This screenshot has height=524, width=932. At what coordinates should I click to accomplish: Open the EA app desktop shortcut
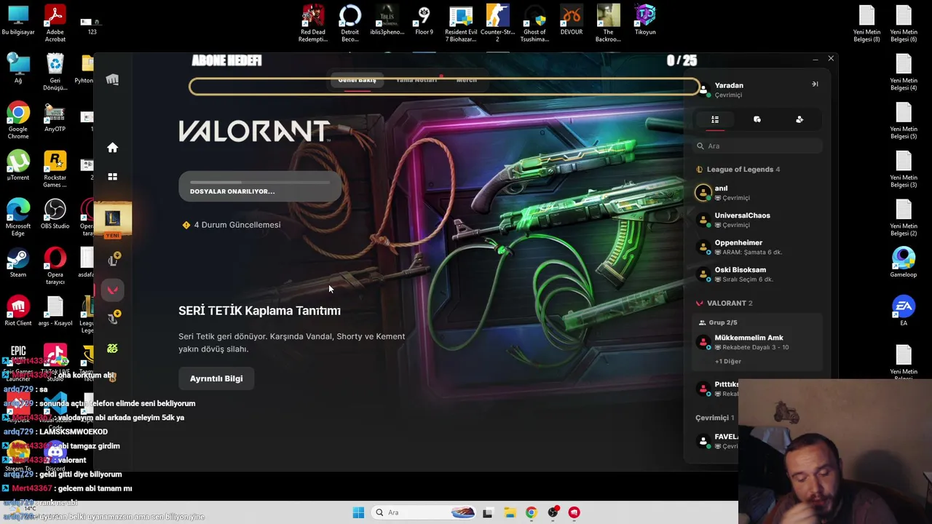904,311
